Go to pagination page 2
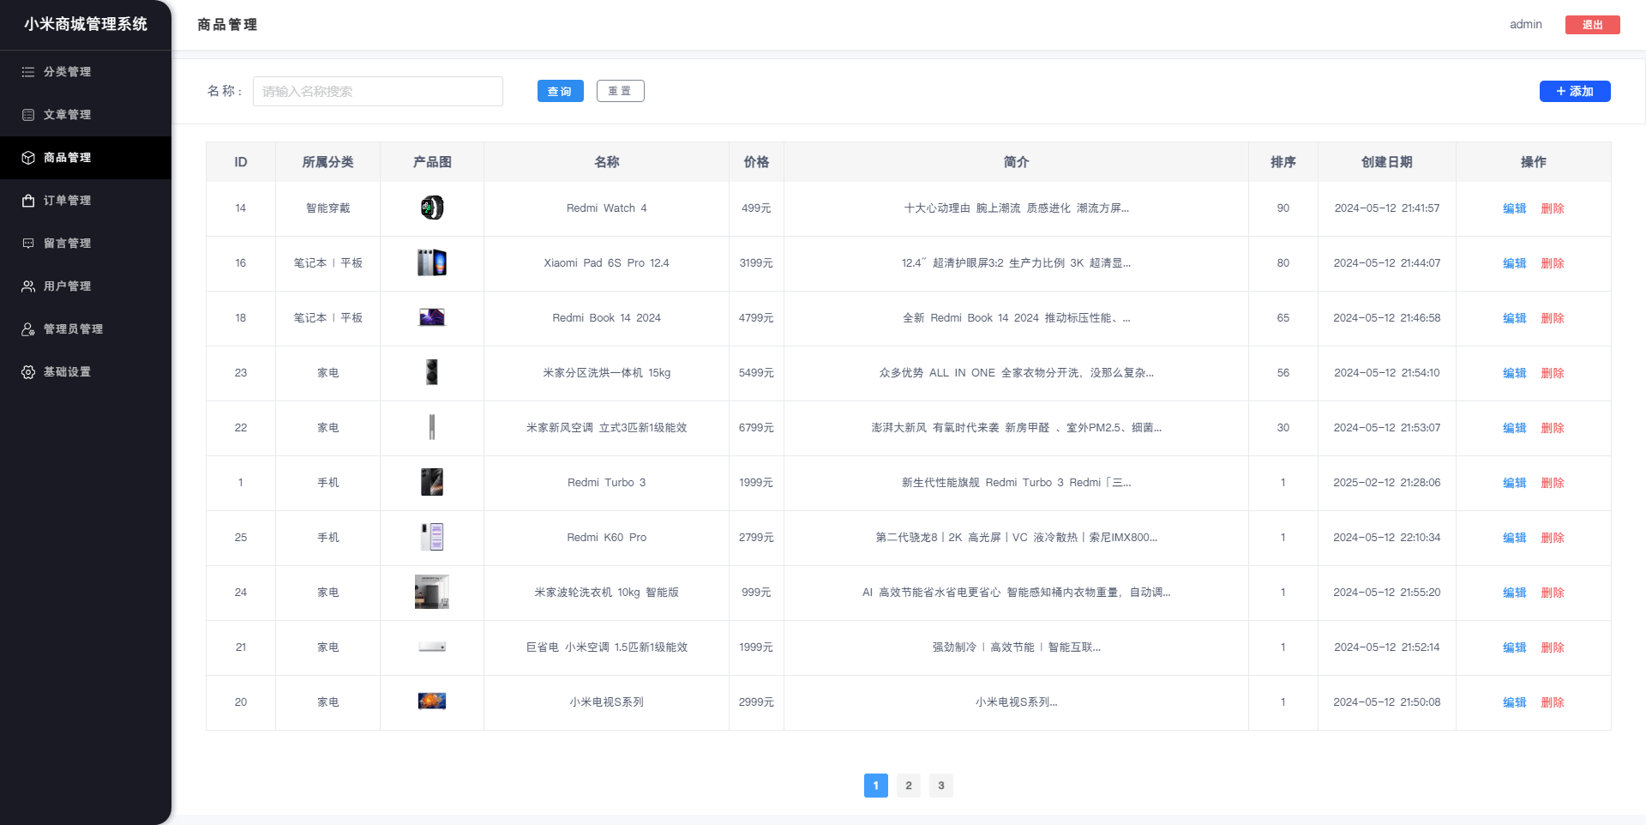The width and height of the screenshot is (1646, 825). [909, 786]
